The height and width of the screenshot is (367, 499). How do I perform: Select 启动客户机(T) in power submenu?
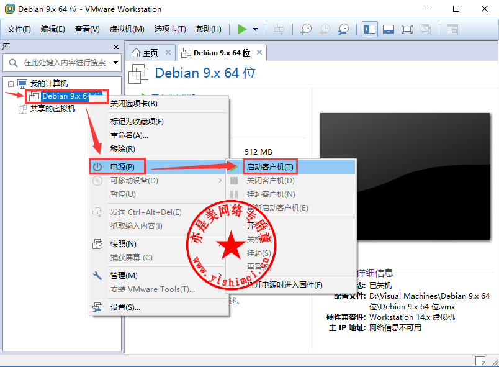(x=291, y=167)
